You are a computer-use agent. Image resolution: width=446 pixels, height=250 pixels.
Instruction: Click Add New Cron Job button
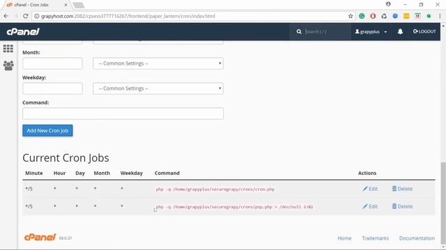pos(47,131)
